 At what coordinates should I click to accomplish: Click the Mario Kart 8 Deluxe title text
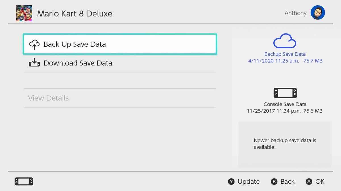pos(75,13)
